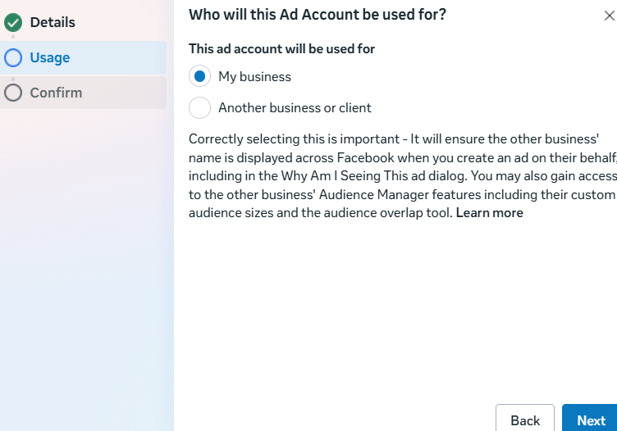Screen dimensions: 617x431
Task: Click the 'Who will this Ad Account be used for?' heading
Action: pyautogui.click(x=318, y=15)
